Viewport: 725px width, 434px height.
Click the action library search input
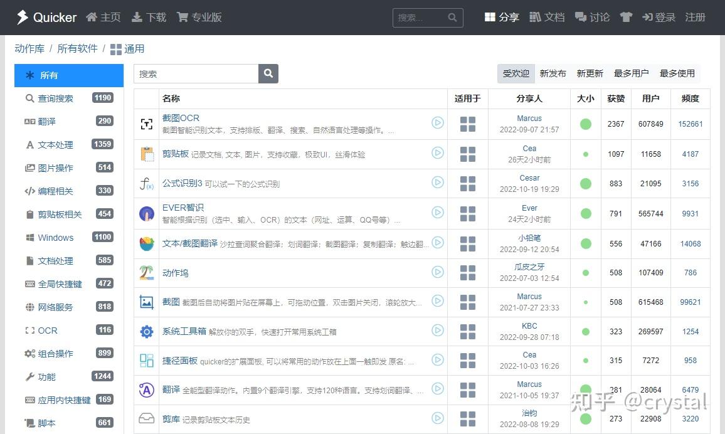click(196, 74)
